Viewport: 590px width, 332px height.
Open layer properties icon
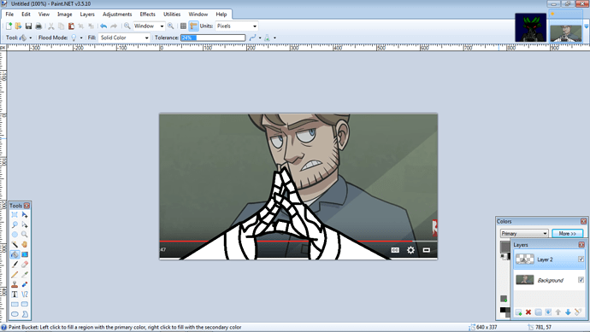pyautogui.click(x=578, y=312)
